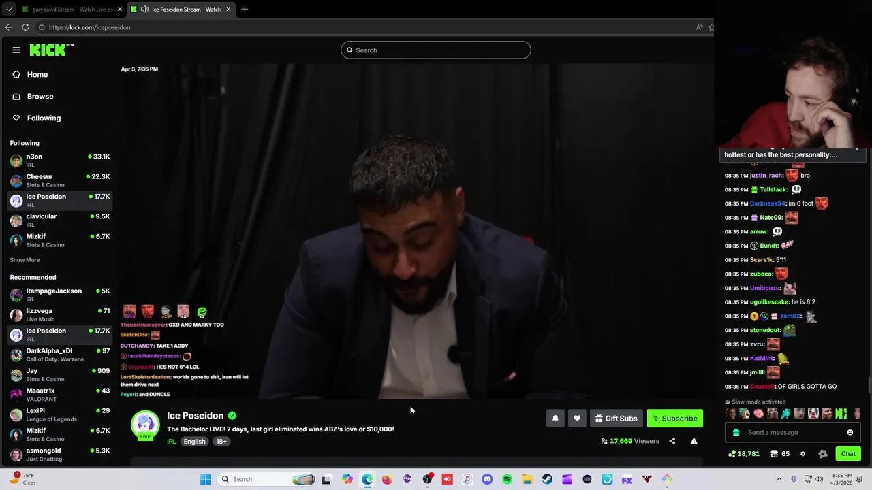Click the chat scrollbar
Image resolution: width=872 pixels, height=490 pixels.
coord(869,385)
